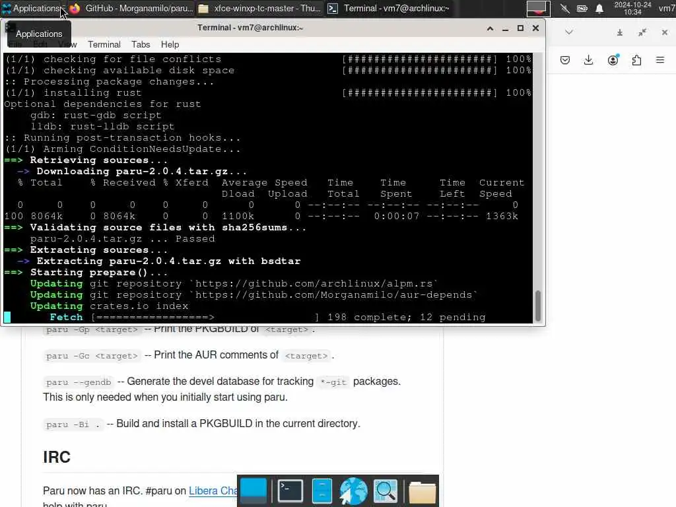This screenshot has width=676, height=507.
Task: Click the Firefox title bar download-arrow icon
Action: (x=619, y=32)
